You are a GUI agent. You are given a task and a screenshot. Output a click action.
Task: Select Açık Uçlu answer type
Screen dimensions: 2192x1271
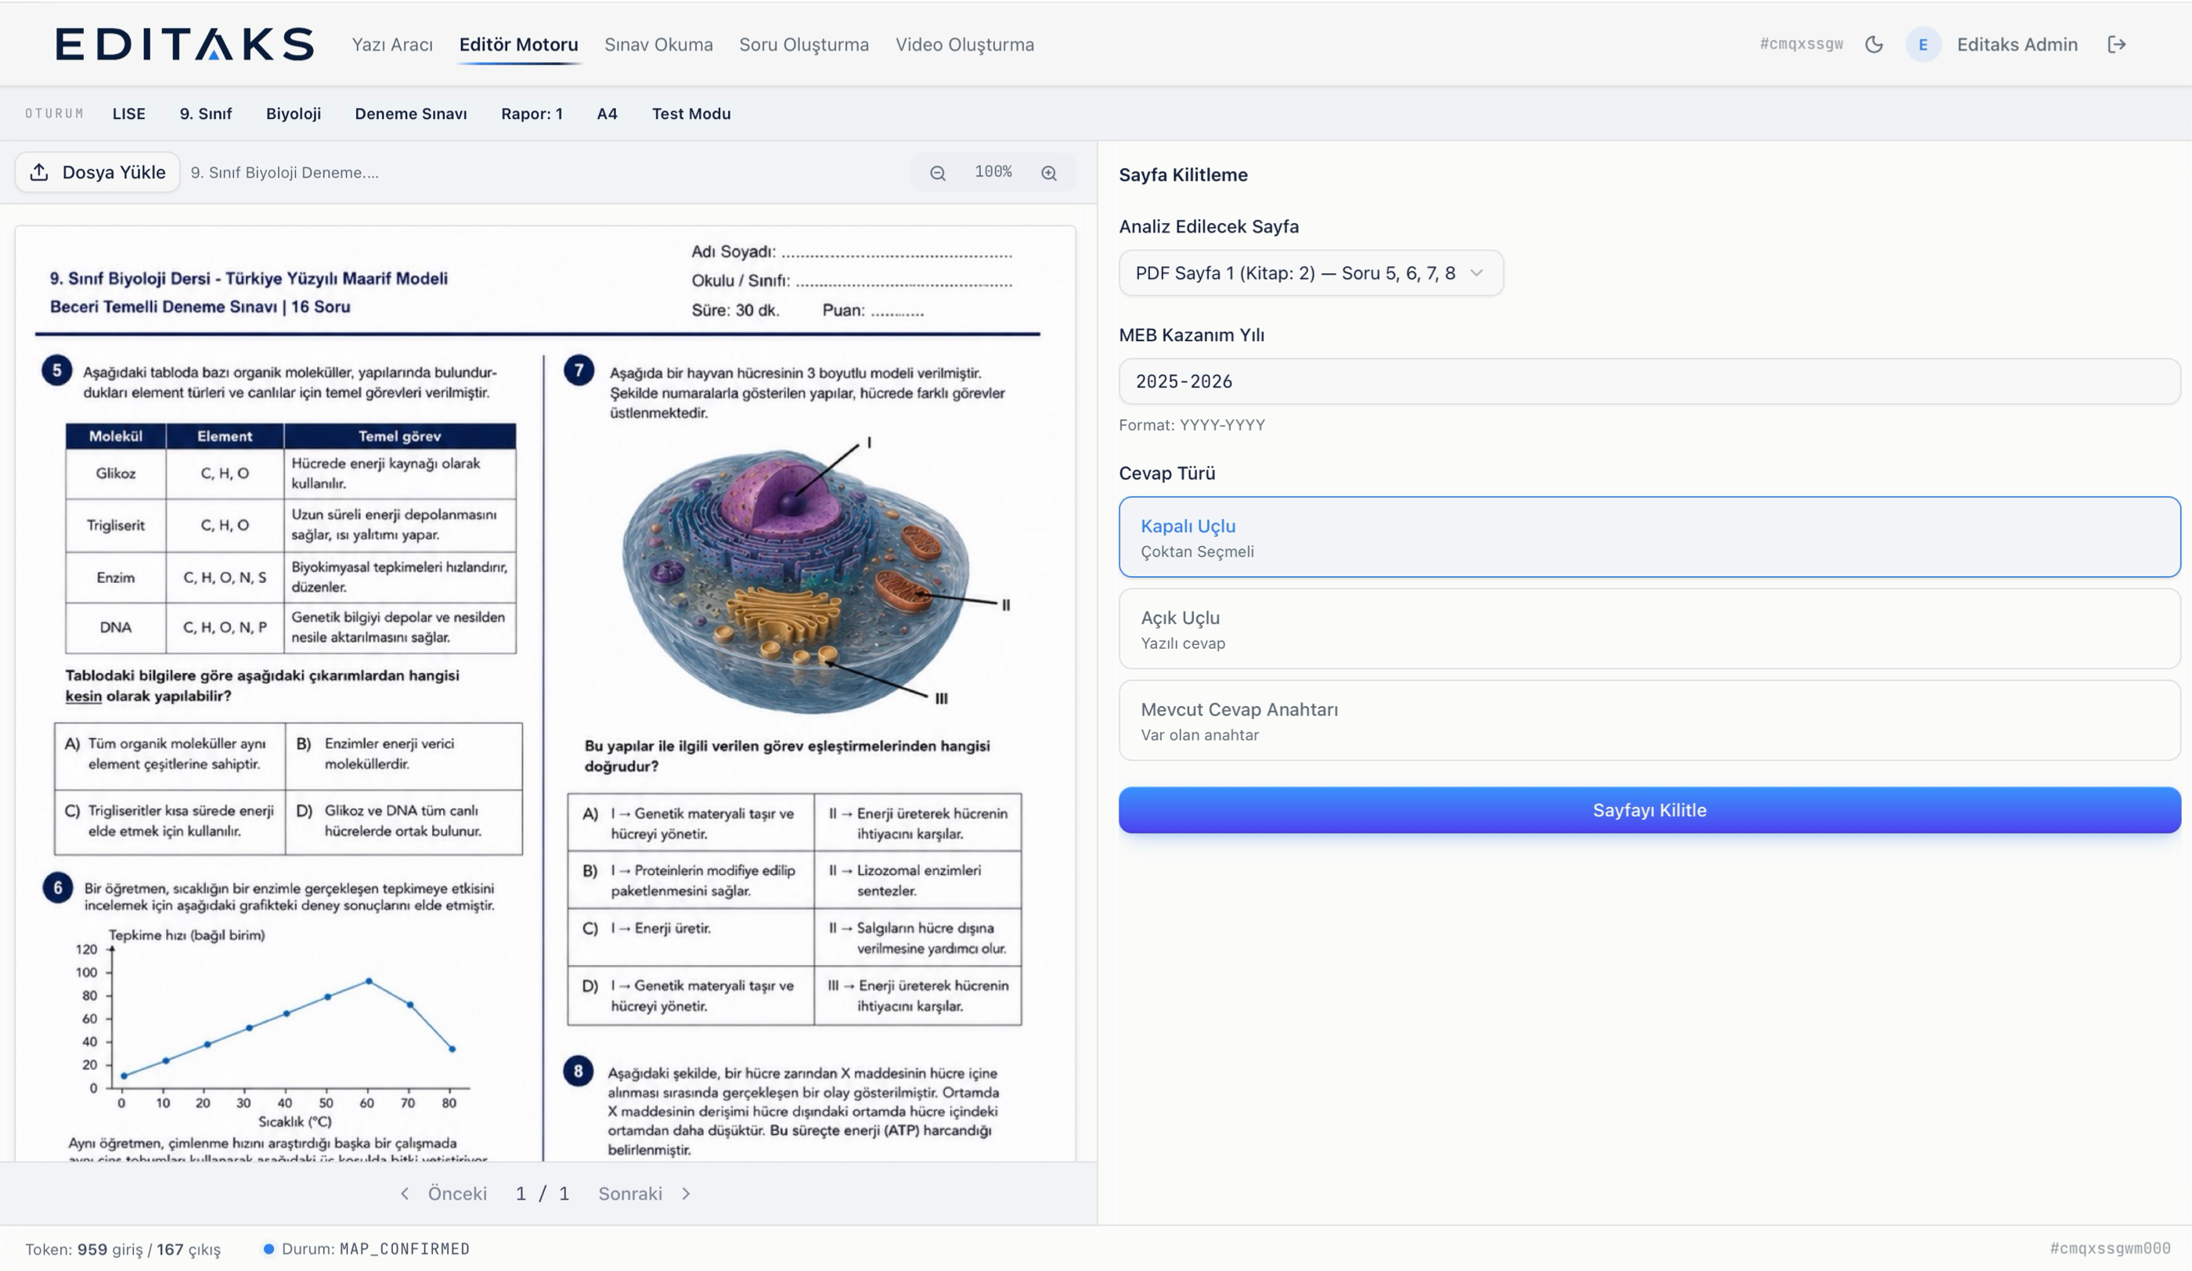click(x=1649, y=629)
